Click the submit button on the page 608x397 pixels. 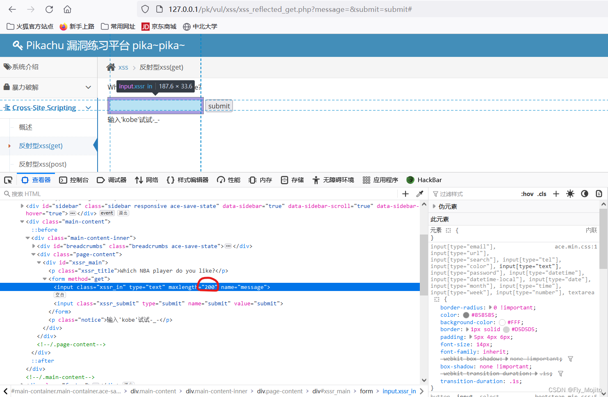click(219, 106)
